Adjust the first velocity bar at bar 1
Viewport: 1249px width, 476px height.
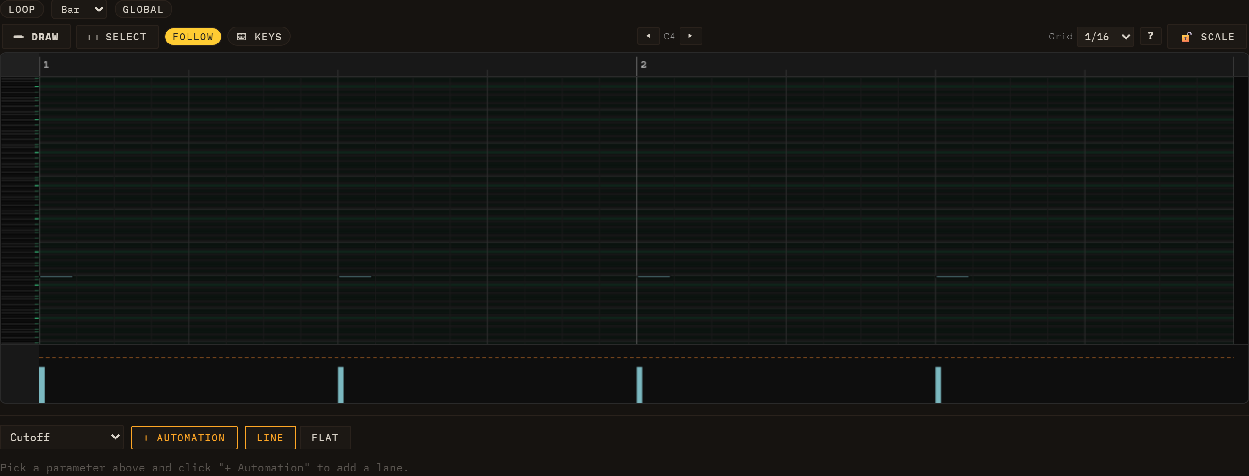[x=42, y=384]
